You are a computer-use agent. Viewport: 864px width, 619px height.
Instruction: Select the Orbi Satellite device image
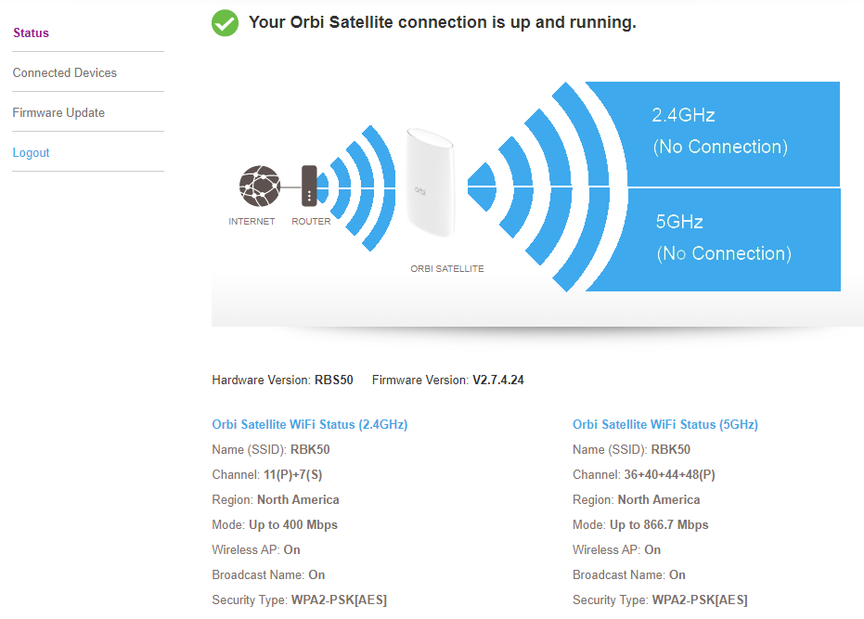pyautogui.click(x=430, y=186)
